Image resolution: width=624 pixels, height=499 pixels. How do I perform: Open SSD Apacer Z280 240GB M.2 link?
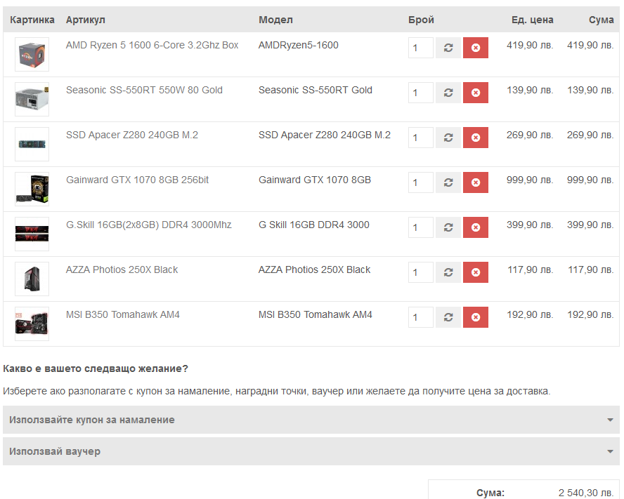click(x=131, y=135)
